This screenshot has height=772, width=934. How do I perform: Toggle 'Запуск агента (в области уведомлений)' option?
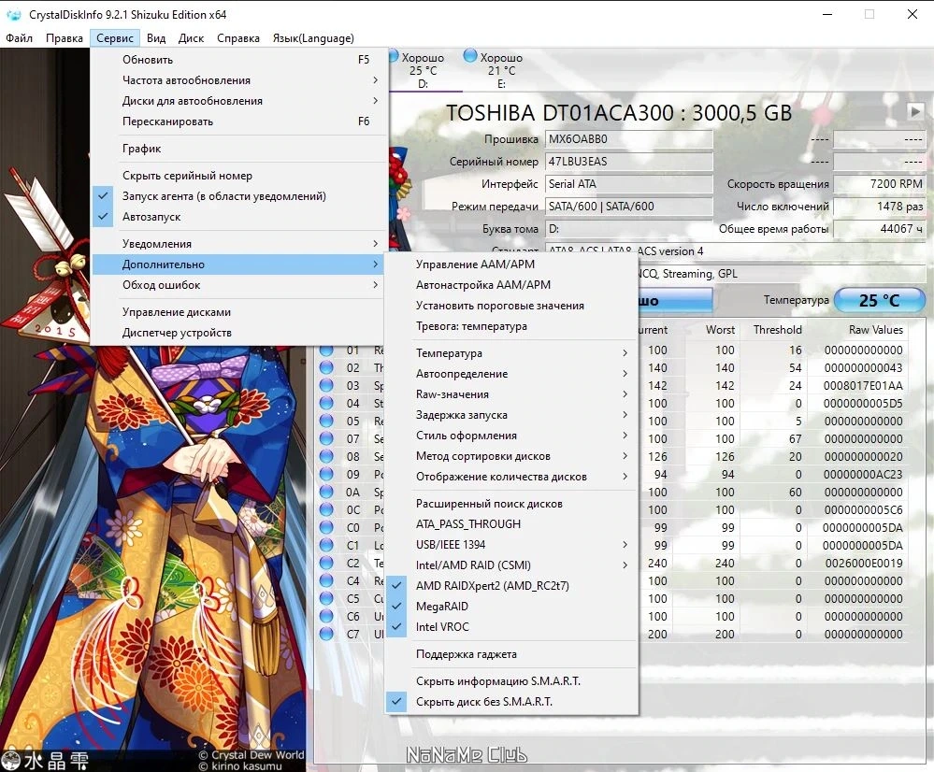(x=238, y=196)
